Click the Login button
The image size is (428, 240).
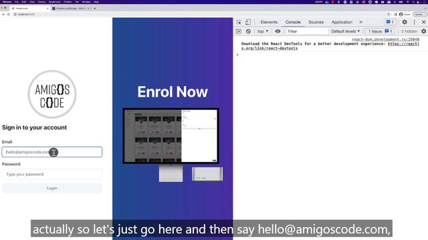(52, 188)
